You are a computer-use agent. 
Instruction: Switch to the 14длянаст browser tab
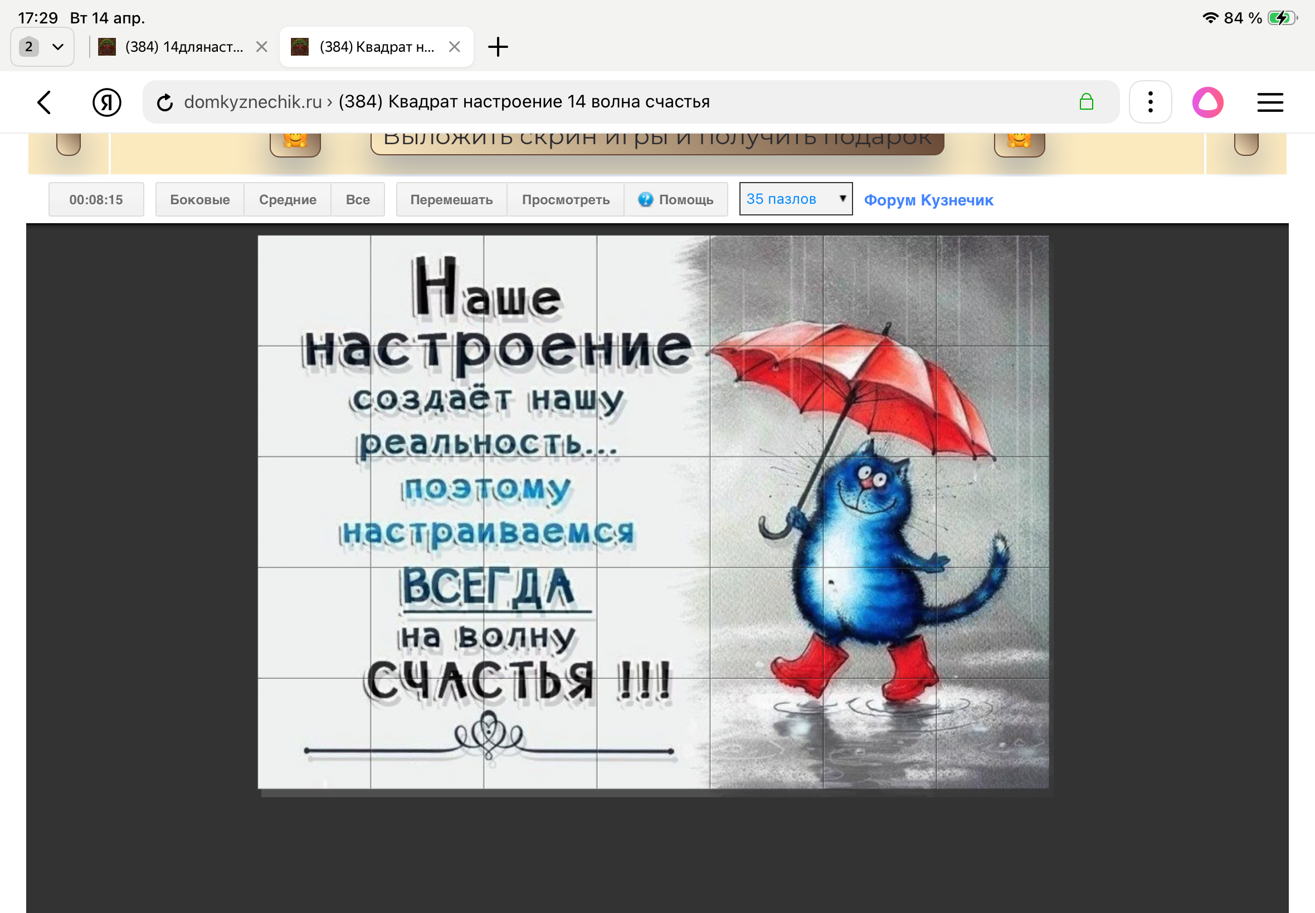(183, 47)
